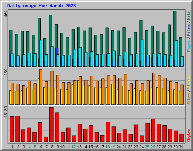
Task: Click day 22 on the x-axis
Action: tap(130, 147)
